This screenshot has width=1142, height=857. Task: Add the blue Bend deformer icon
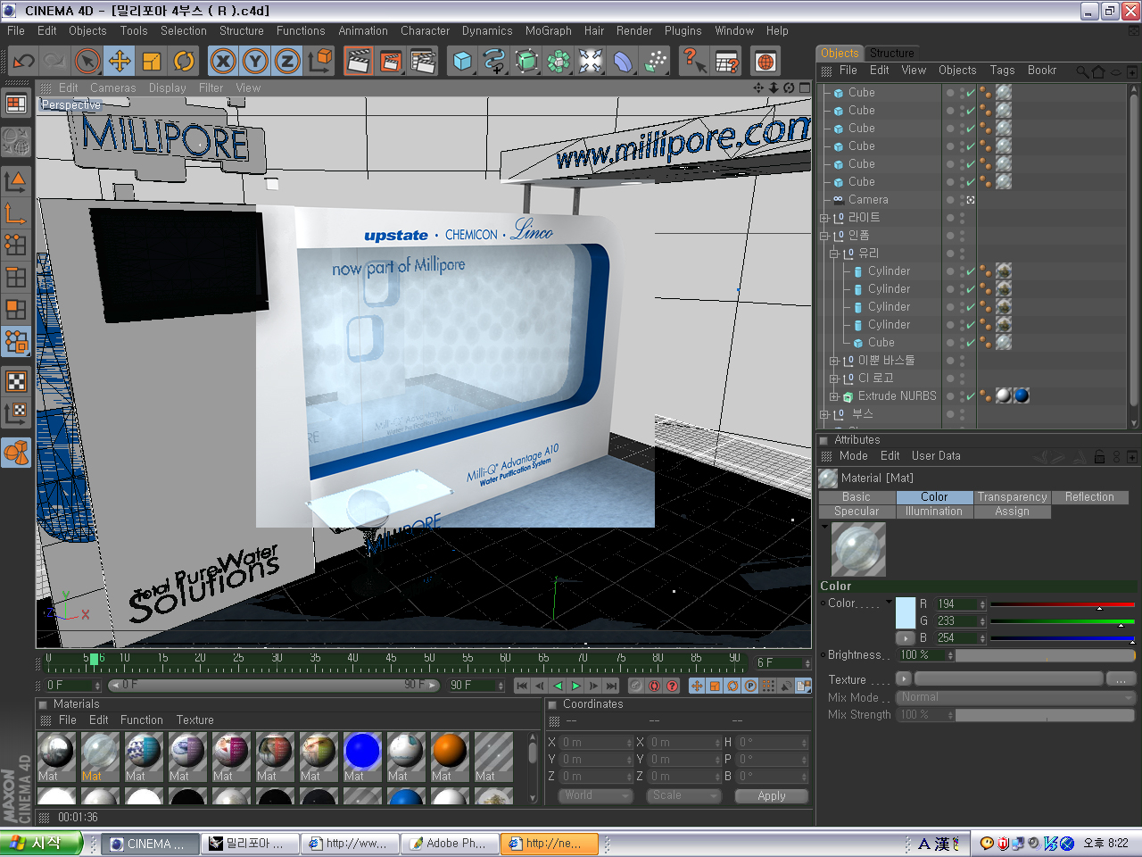[623, 62]
